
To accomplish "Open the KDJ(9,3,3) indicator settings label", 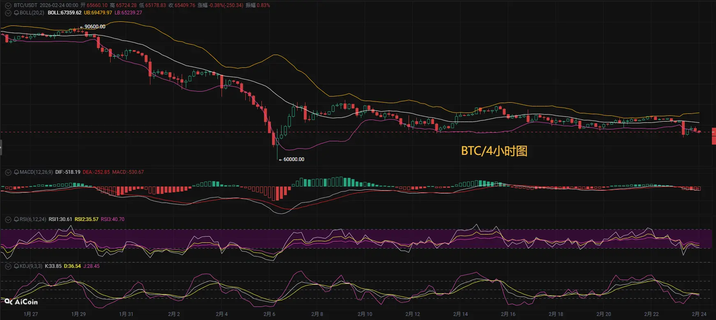I will pos(31,266).
